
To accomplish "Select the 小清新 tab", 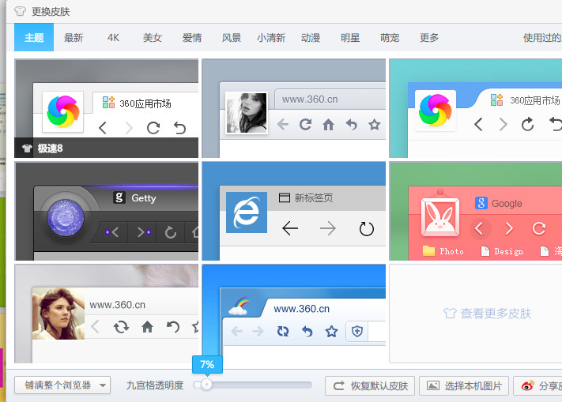I will pyautogui.click(x=271, y=37).
